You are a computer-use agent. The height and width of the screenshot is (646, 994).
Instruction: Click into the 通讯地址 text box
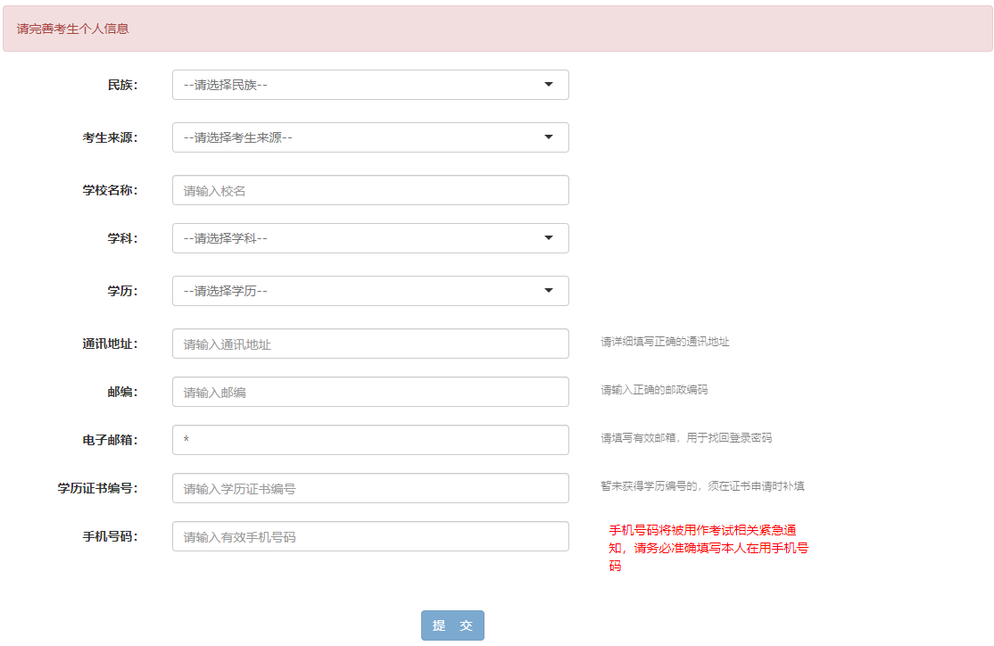370,344
